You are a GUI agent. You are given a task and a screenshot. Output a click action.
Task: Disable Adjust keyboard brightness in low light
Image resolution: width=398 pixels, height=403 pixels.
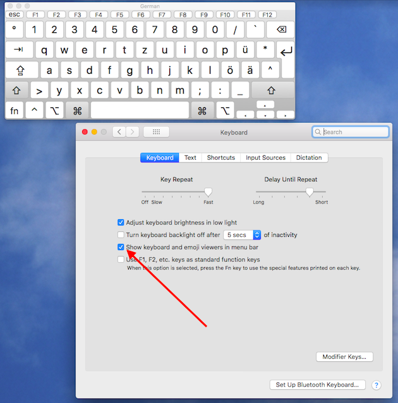[121, 222]
